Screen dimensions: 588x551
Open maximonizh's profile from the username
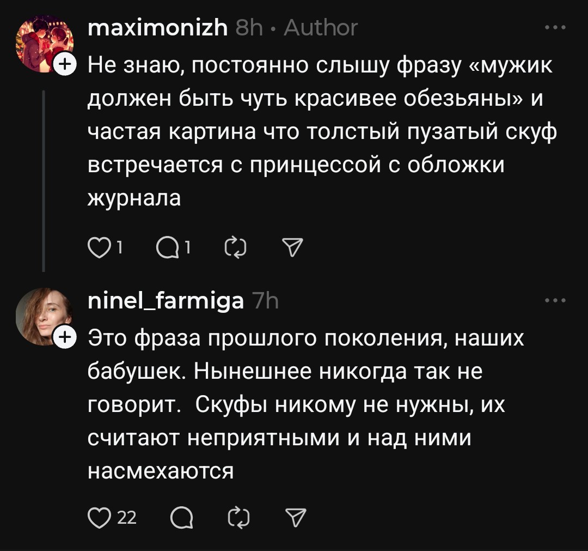point(158,28)
